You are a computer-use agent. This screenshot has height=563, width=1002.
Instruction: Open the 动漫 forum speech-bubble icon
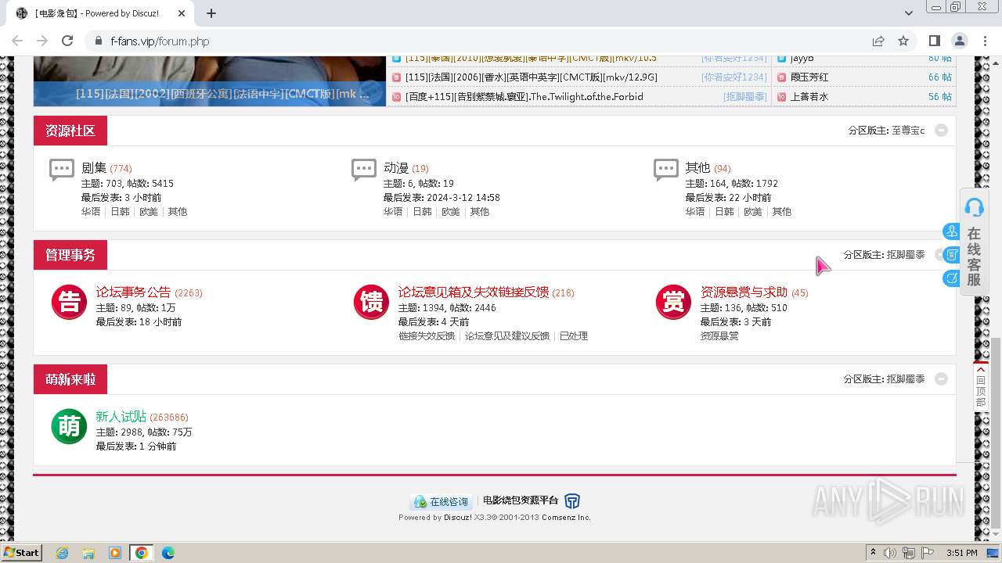(364, 169)
